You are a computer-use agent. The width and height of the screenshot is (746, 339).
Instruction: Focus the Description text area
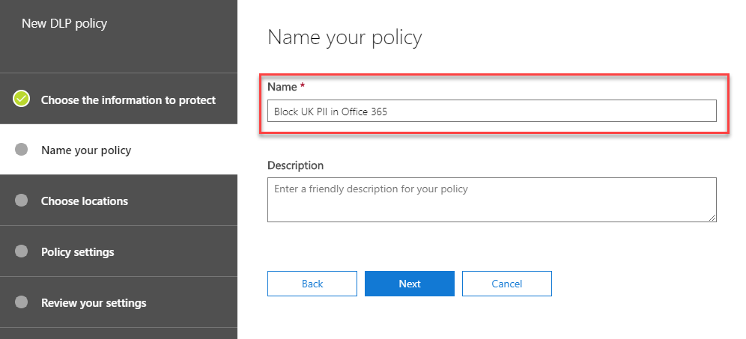click(491, 199)
